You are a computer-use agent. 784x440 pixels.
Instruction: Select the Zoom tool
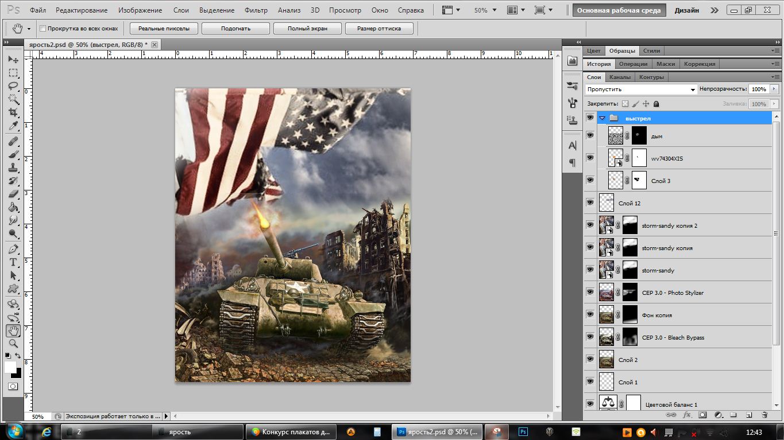tap(13, 344)
